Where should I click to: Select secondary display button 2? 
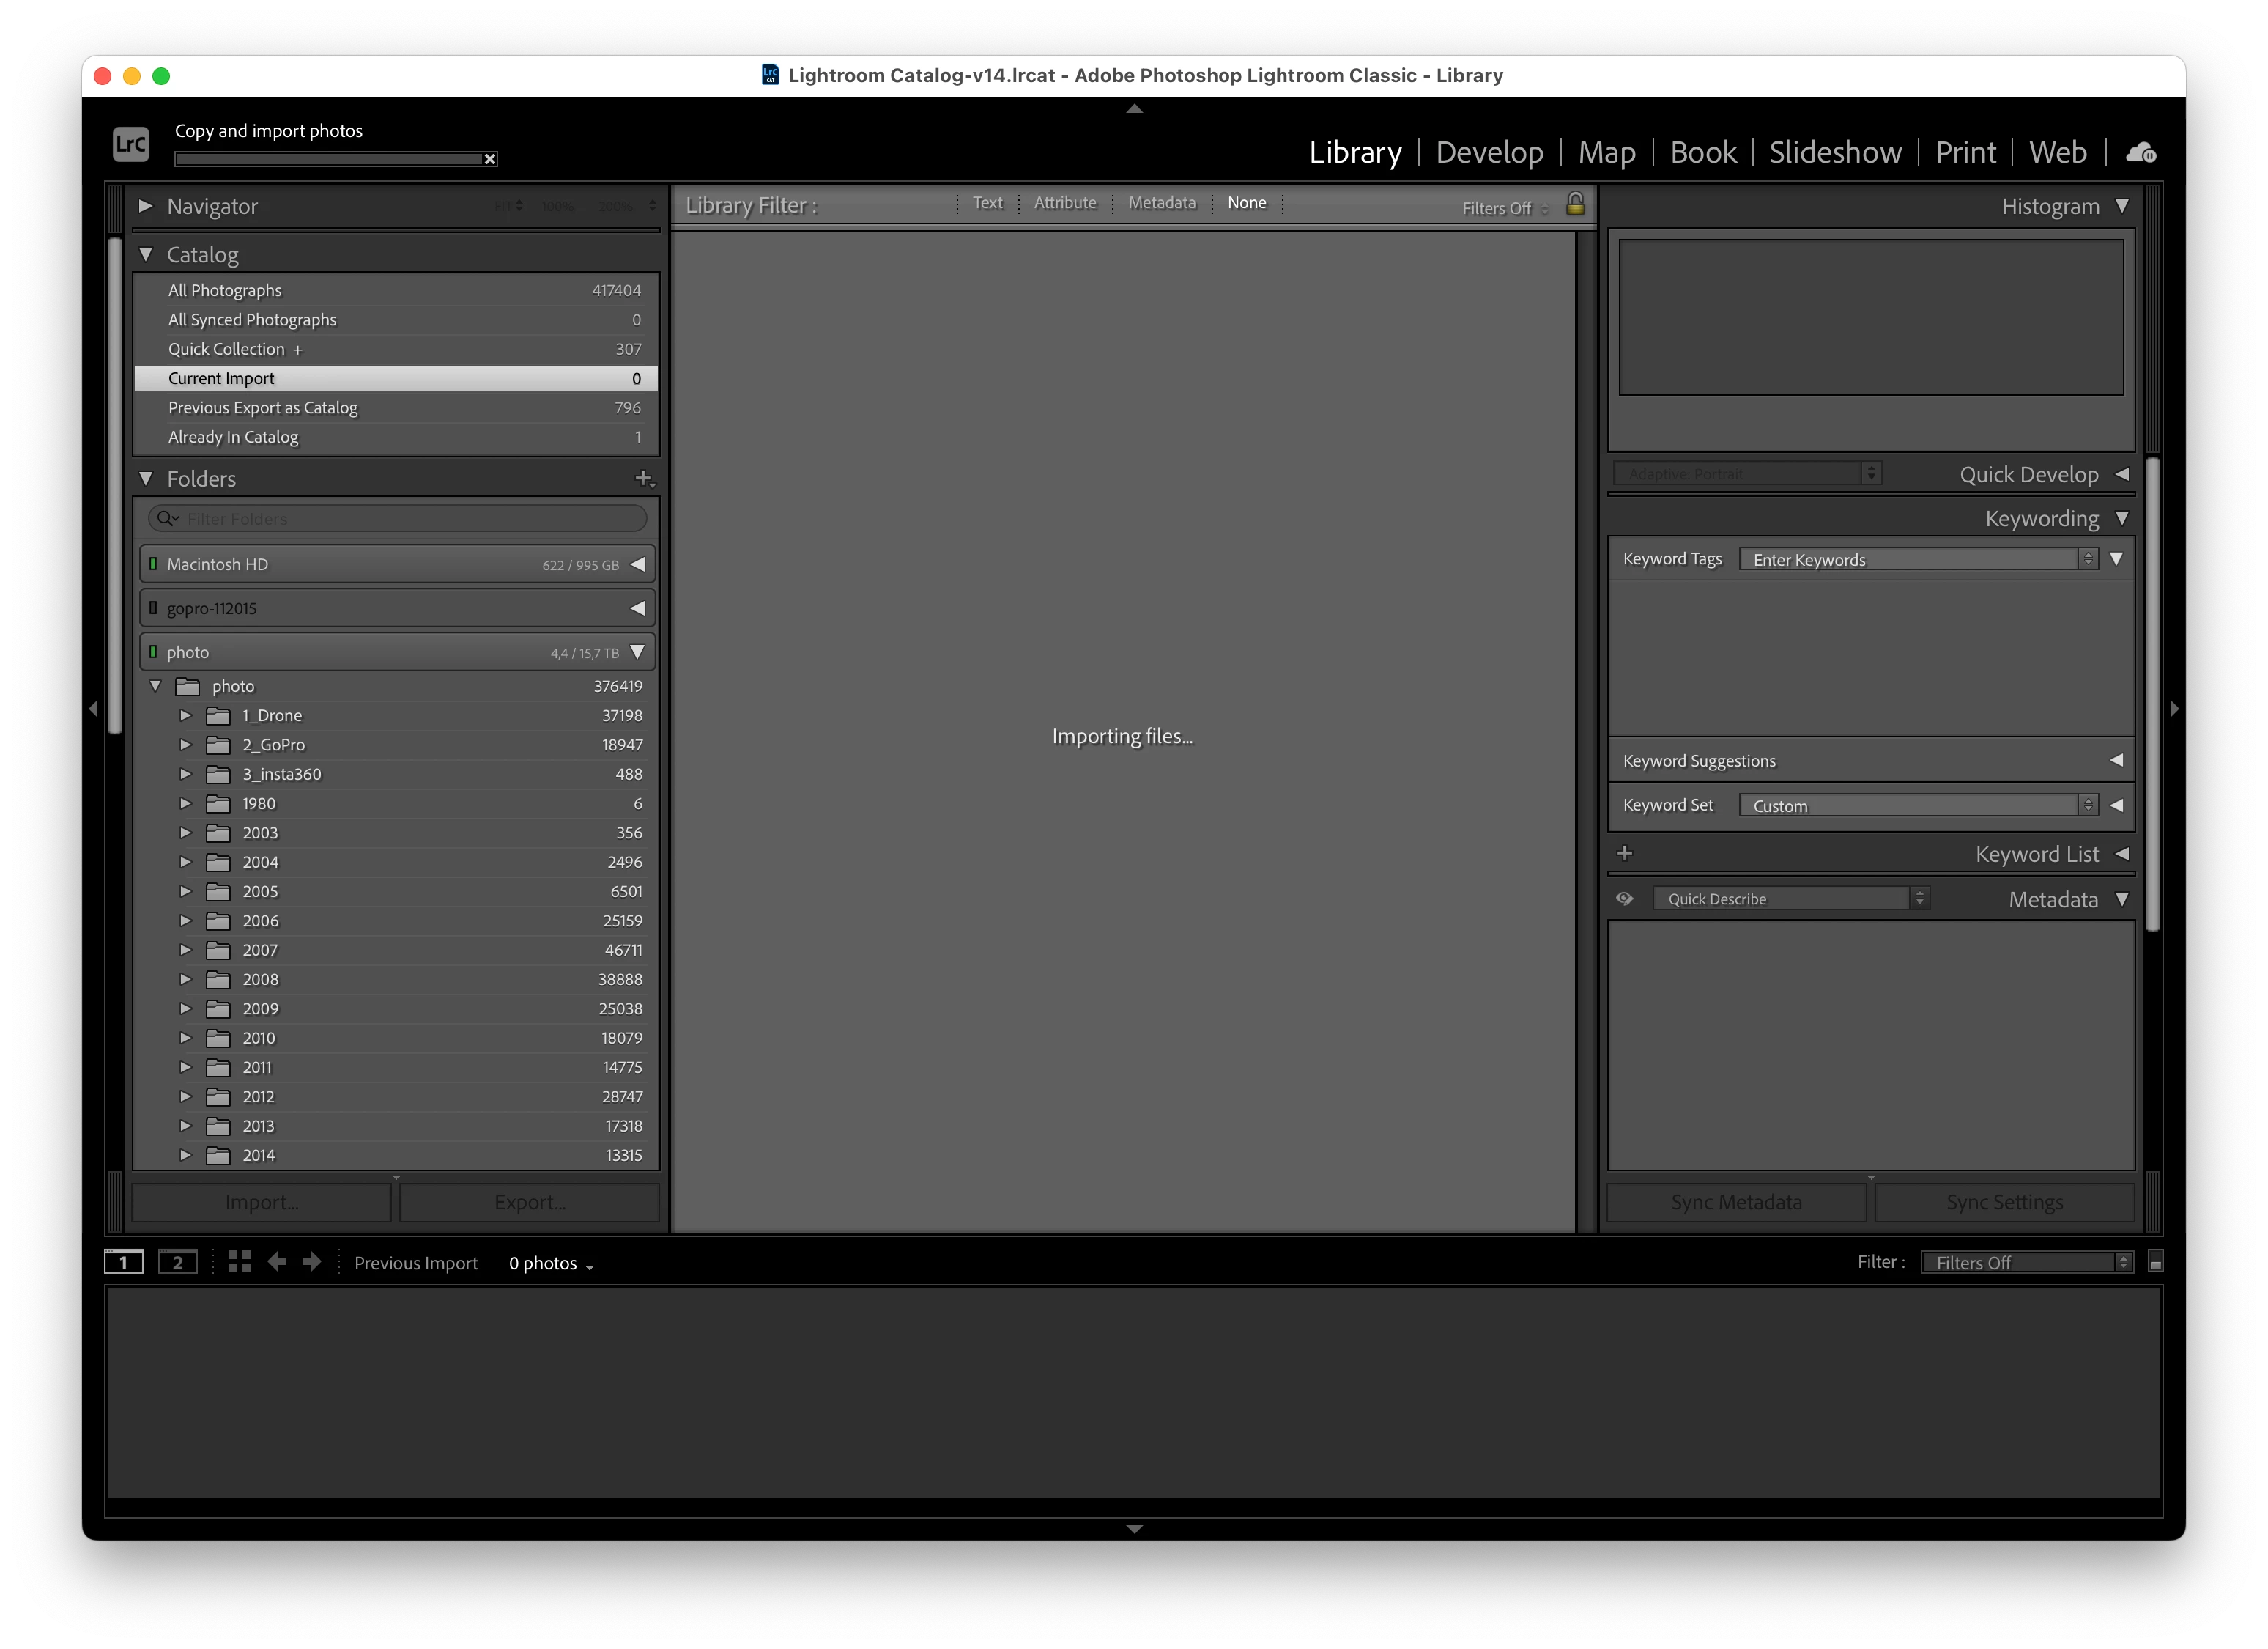pyautogui.click(x=178, y=1262)
